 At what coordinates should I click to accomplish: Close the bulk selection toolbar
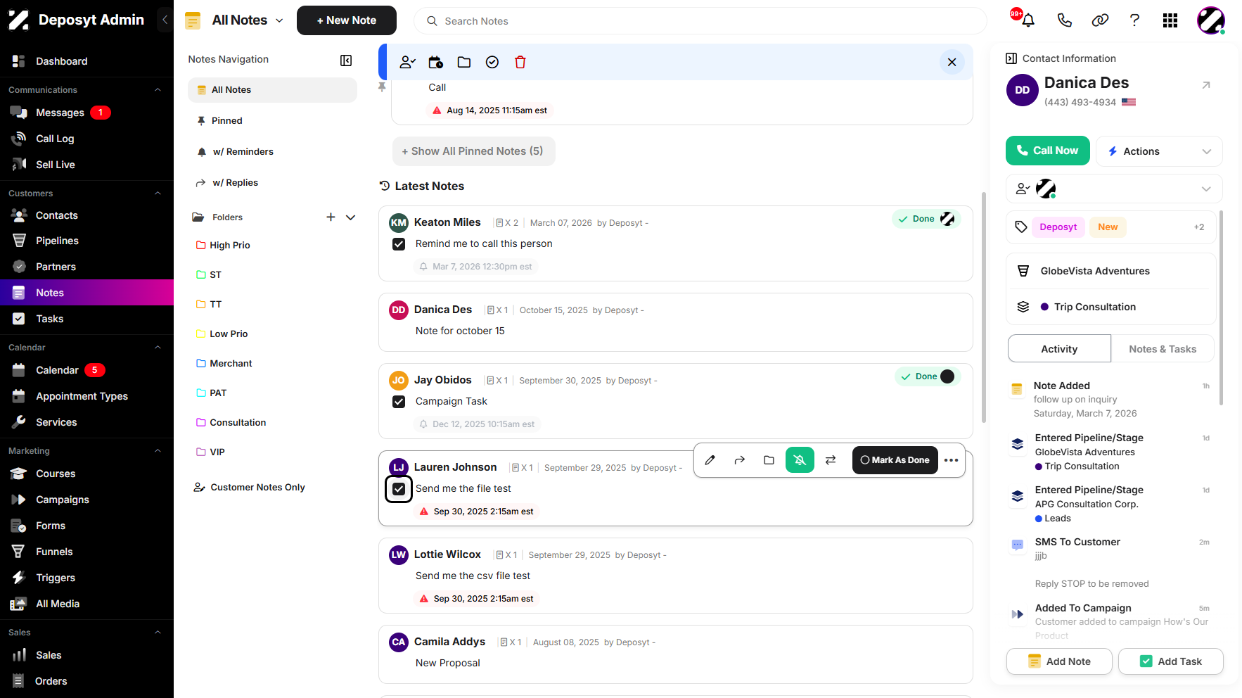pyautogui.click(x=952, y=62)
